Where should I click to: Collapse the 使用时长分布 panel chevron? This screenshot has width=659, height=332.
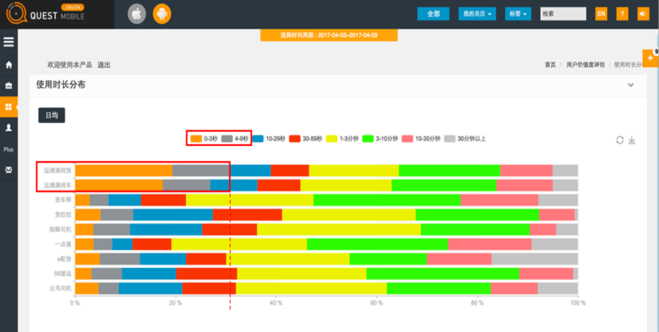(631, 85)
